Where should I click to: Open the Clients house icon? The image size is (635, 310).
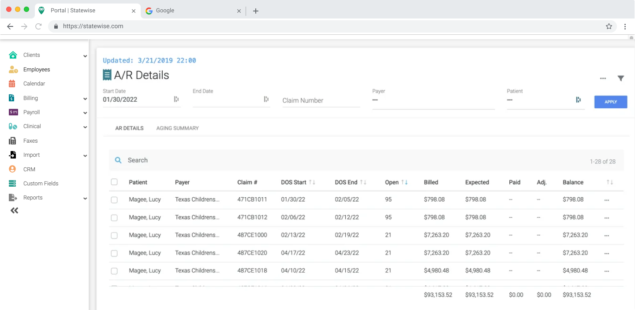[x=13, y=55]
